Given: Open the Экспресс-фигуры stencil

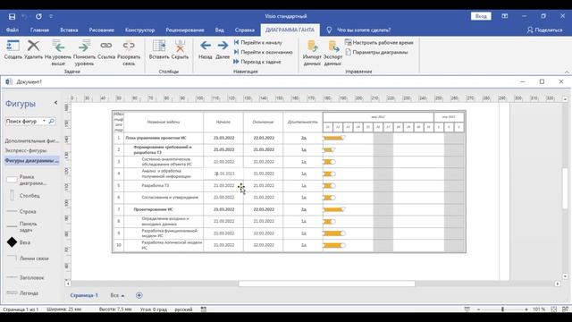Looking at the screenshot, I should pos(26,150).
